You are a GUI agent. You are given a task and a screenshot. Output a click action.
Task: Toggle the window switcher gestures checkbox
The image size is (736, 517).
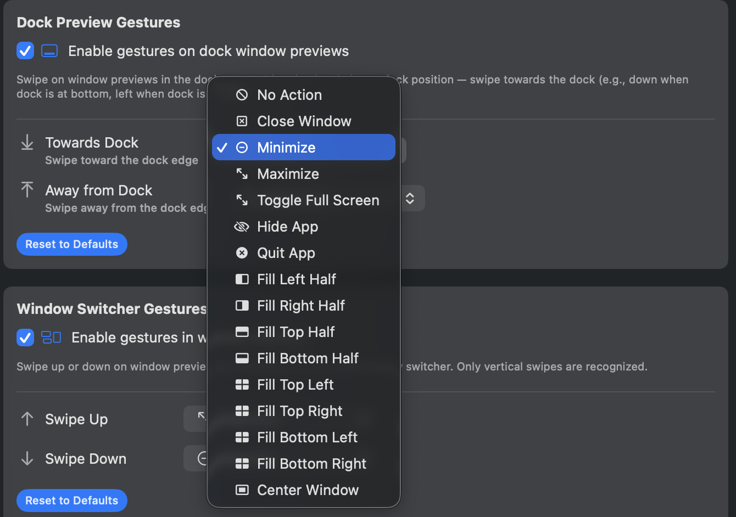(25, 338)
